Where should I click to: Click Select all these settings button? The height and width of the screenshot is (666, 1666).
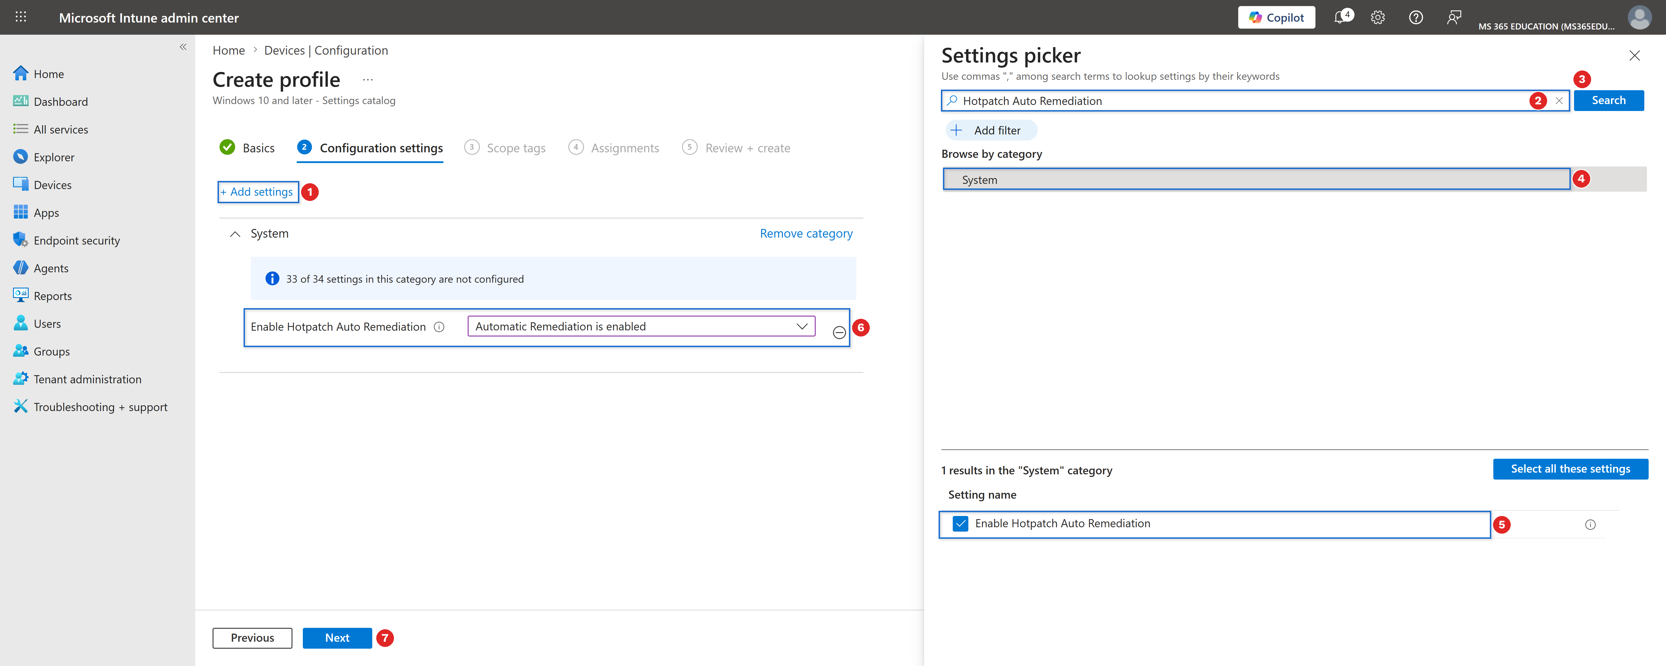(1570, 469)
